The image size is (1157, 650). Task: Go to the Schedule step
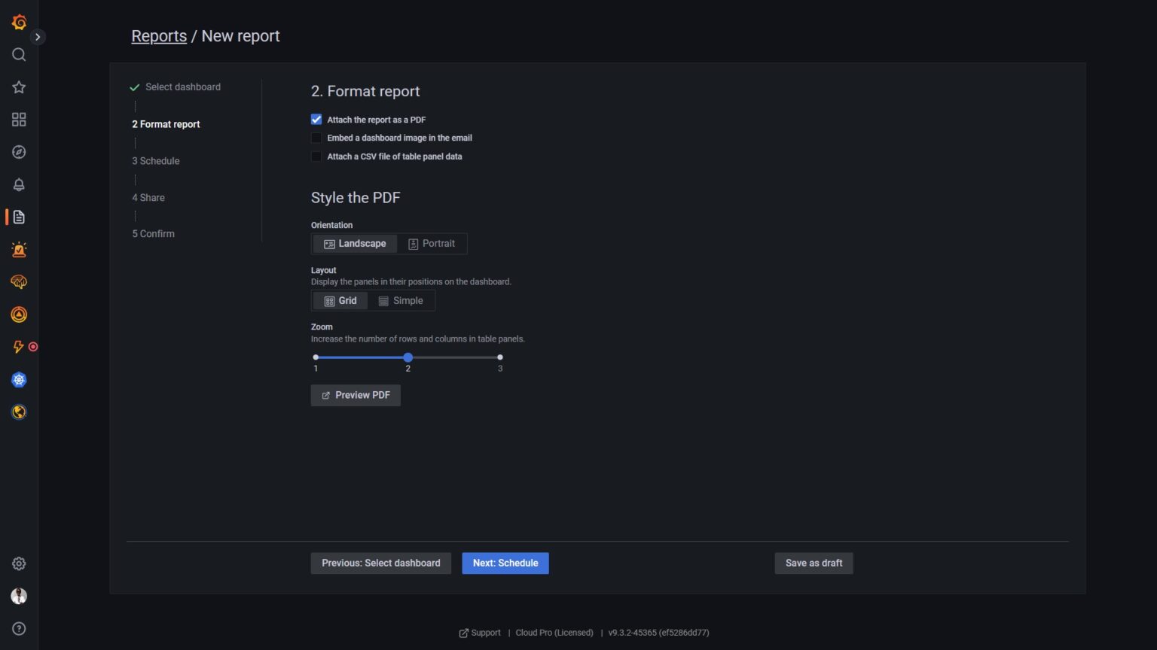(x=156, y=160)
